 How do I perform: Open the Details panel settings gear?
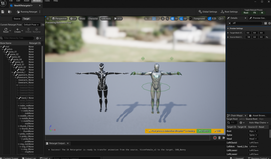coord(269,23)
